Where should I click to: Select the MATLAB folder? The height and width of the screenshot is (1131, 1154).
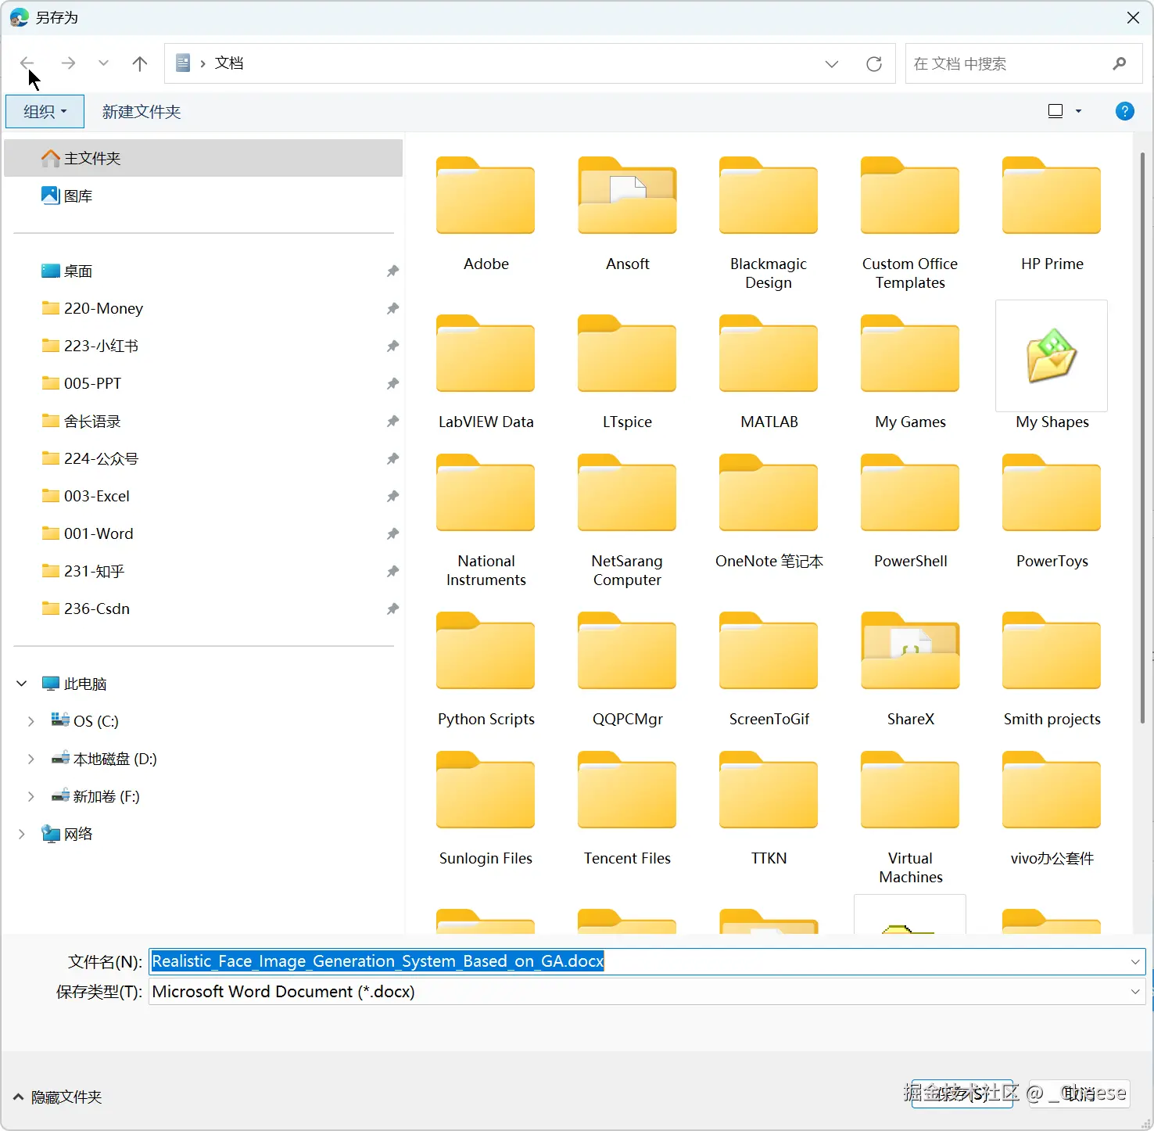(769, 372)
